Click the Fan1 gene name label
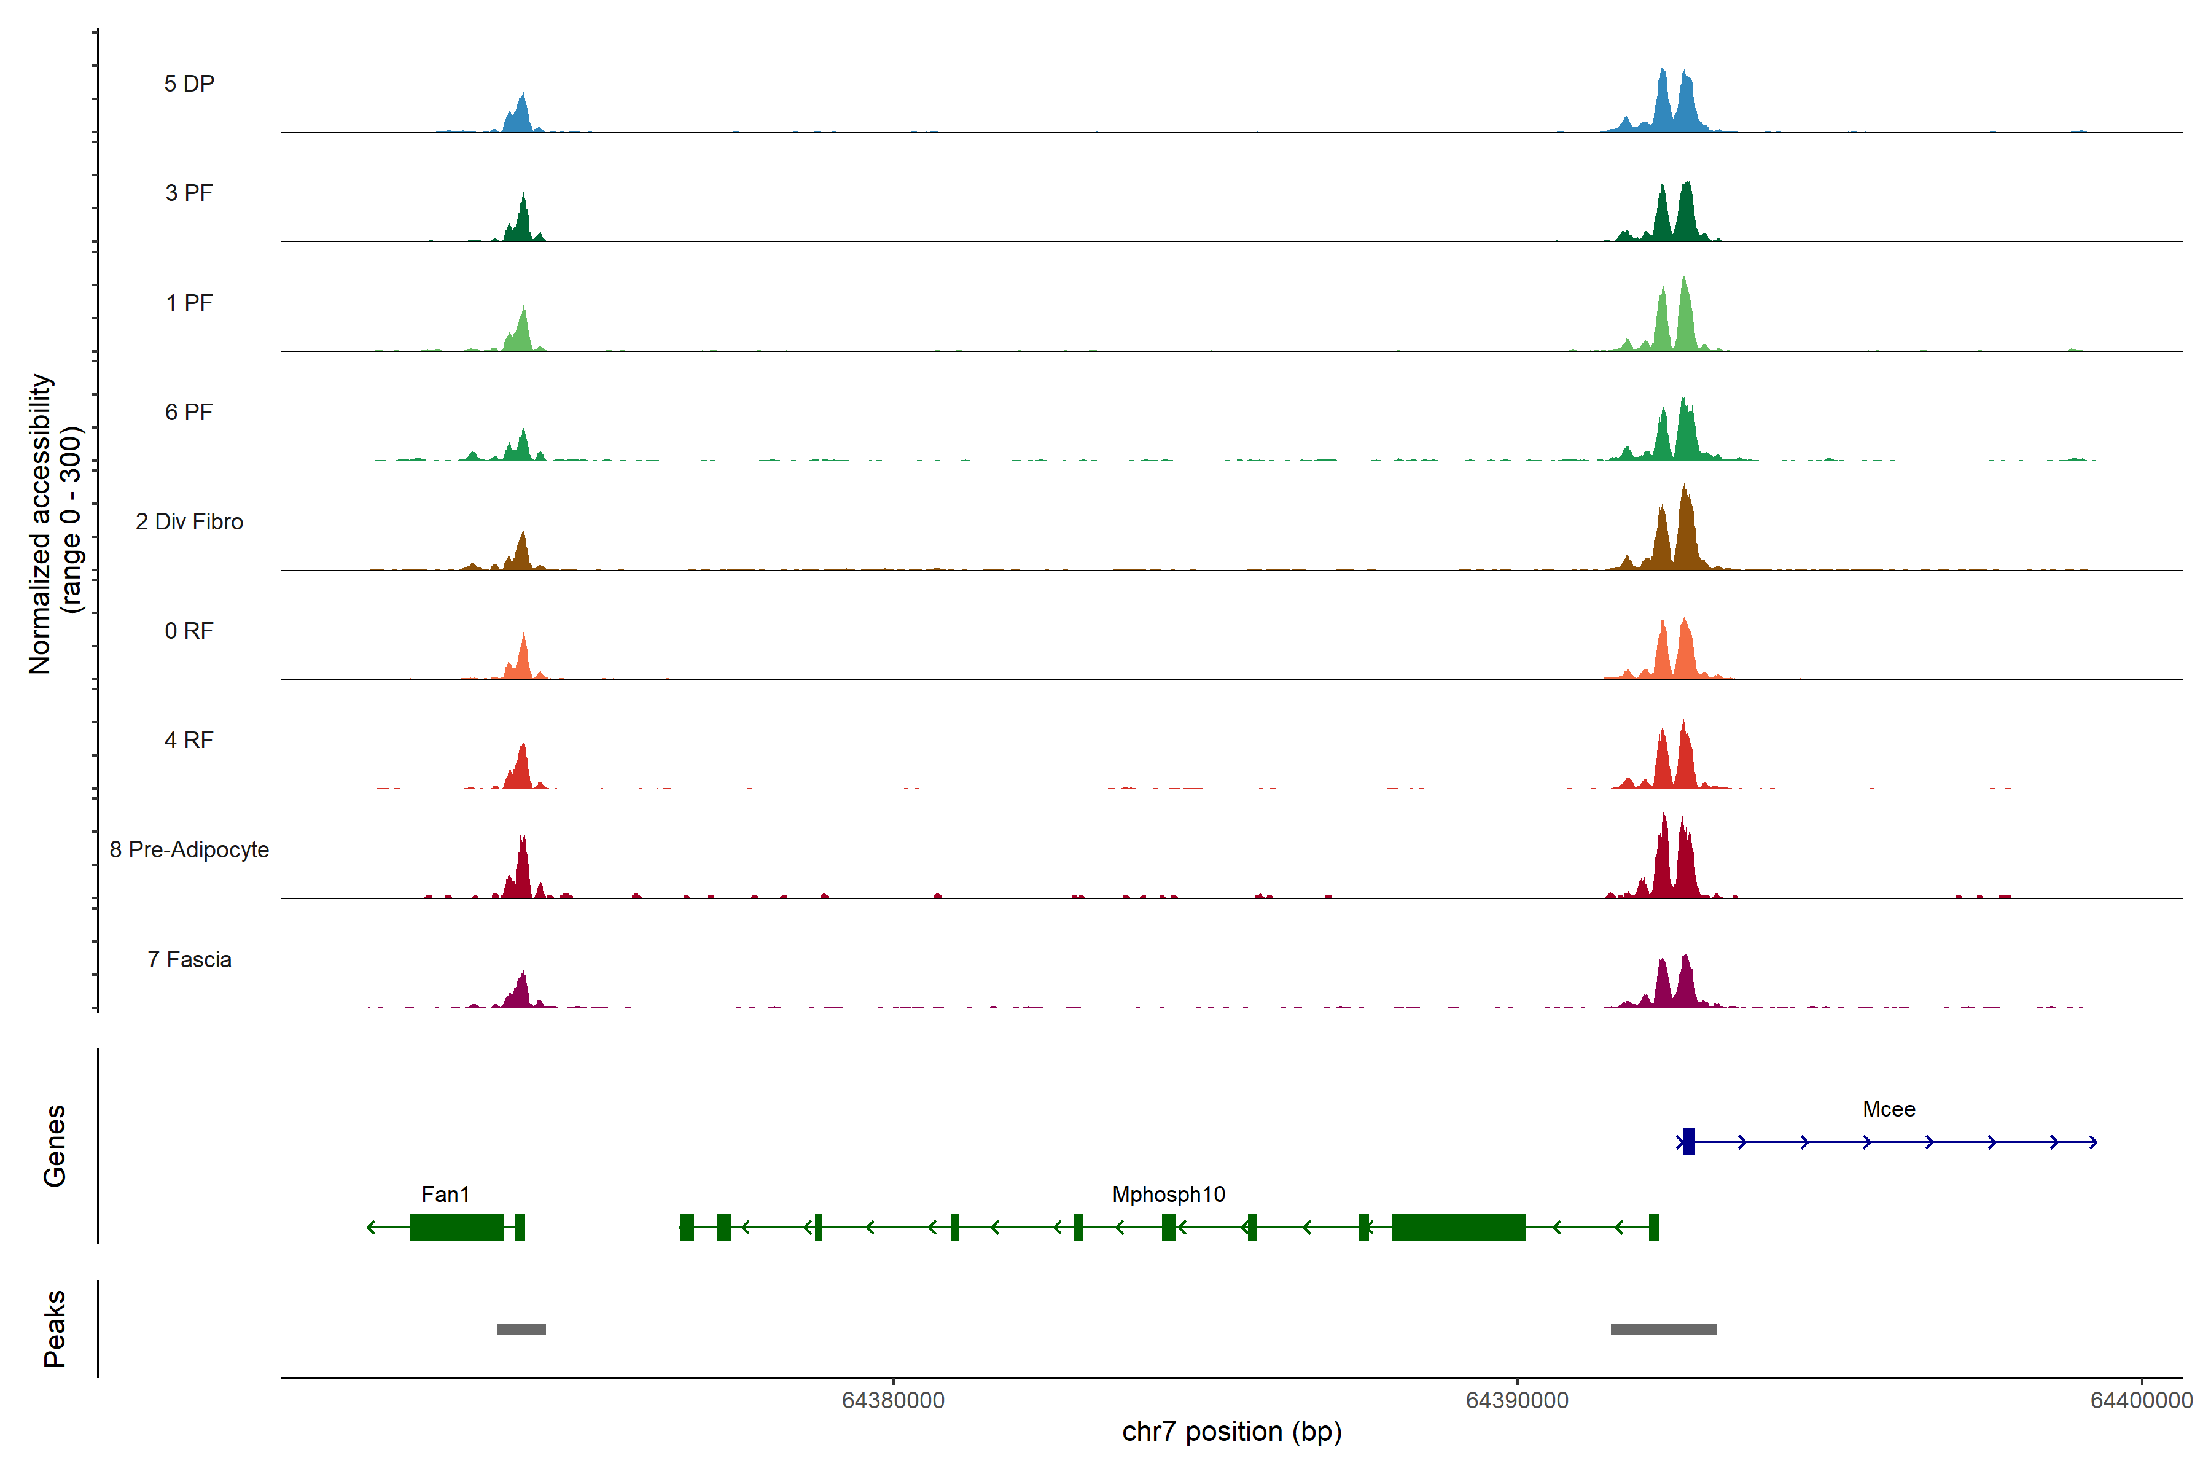This screenshot has height=1474, width=2211. click(445, 1194)
